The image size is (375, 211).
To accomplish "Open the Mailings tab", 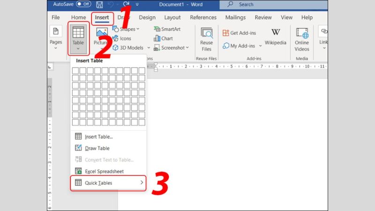I will [x=235, y=17].
